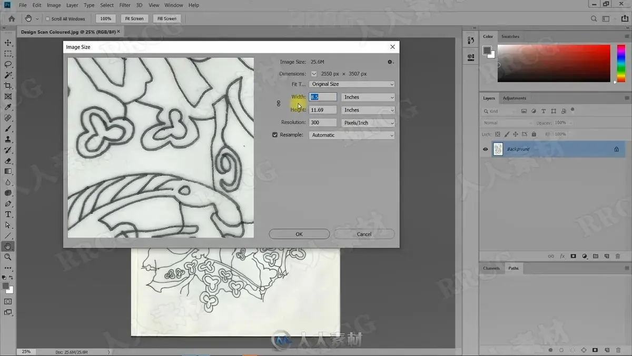Select the Zoom tool

(8, 257)
